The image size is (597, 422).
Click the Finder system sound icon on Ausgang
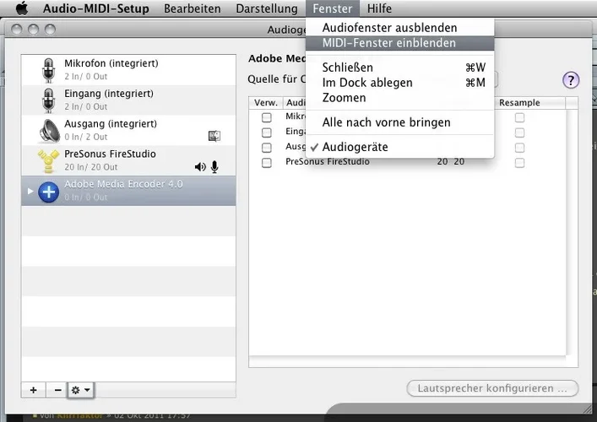pyautogui.click(x=214, y=136)
